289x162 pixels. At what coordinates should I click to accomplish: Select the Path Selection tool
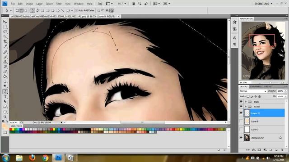(x=5, y=101)
